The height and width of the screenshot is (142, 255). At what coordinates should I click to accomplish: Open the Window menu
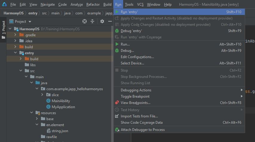pos(154,4)
